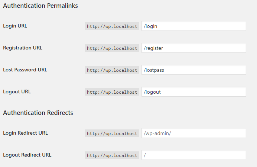
Task: Click into the Logout URL input
Action: (194, 92)
